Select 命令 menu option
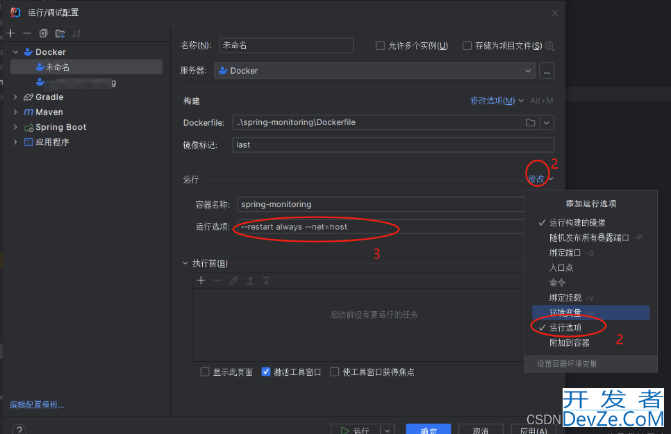 pos(590,283)
